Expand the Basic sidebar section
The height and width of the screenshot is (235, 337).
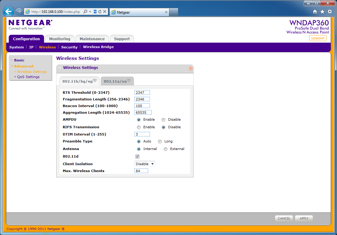(x=19, y=60)
